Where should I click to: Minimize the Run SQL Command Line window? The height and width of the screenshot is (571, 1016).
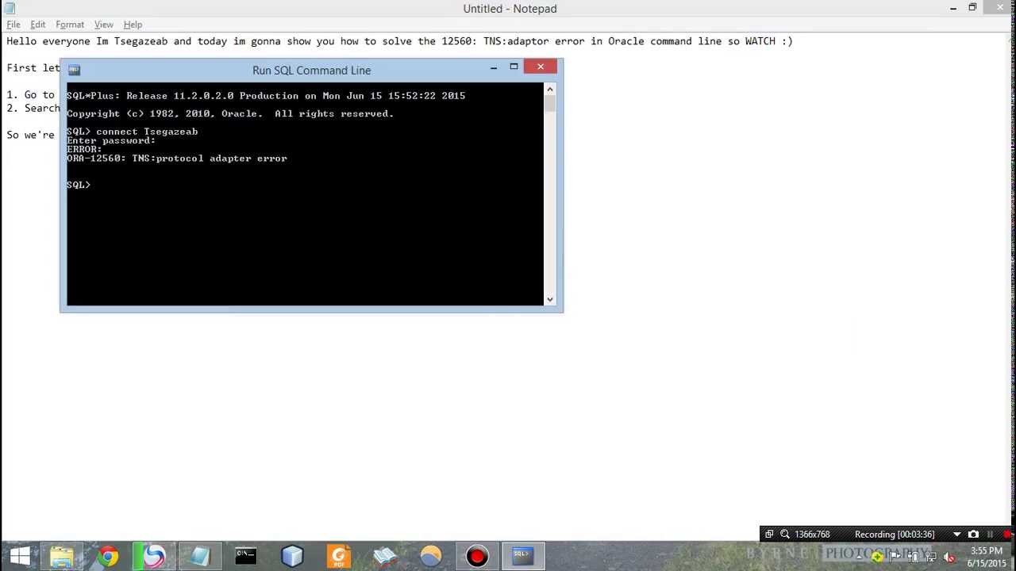click(493, 67)
